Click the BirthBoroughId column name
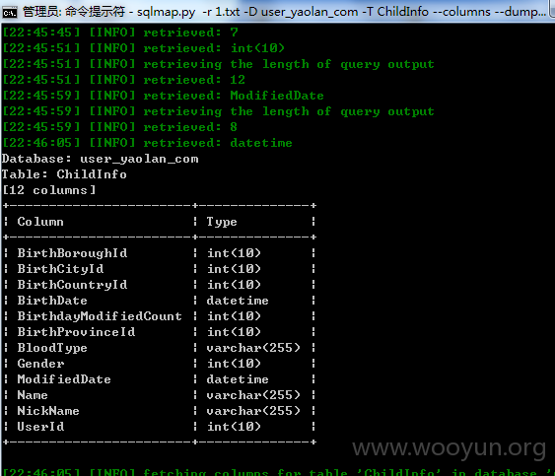This screenshot has width=555, height=476. (x=72, y=253)
